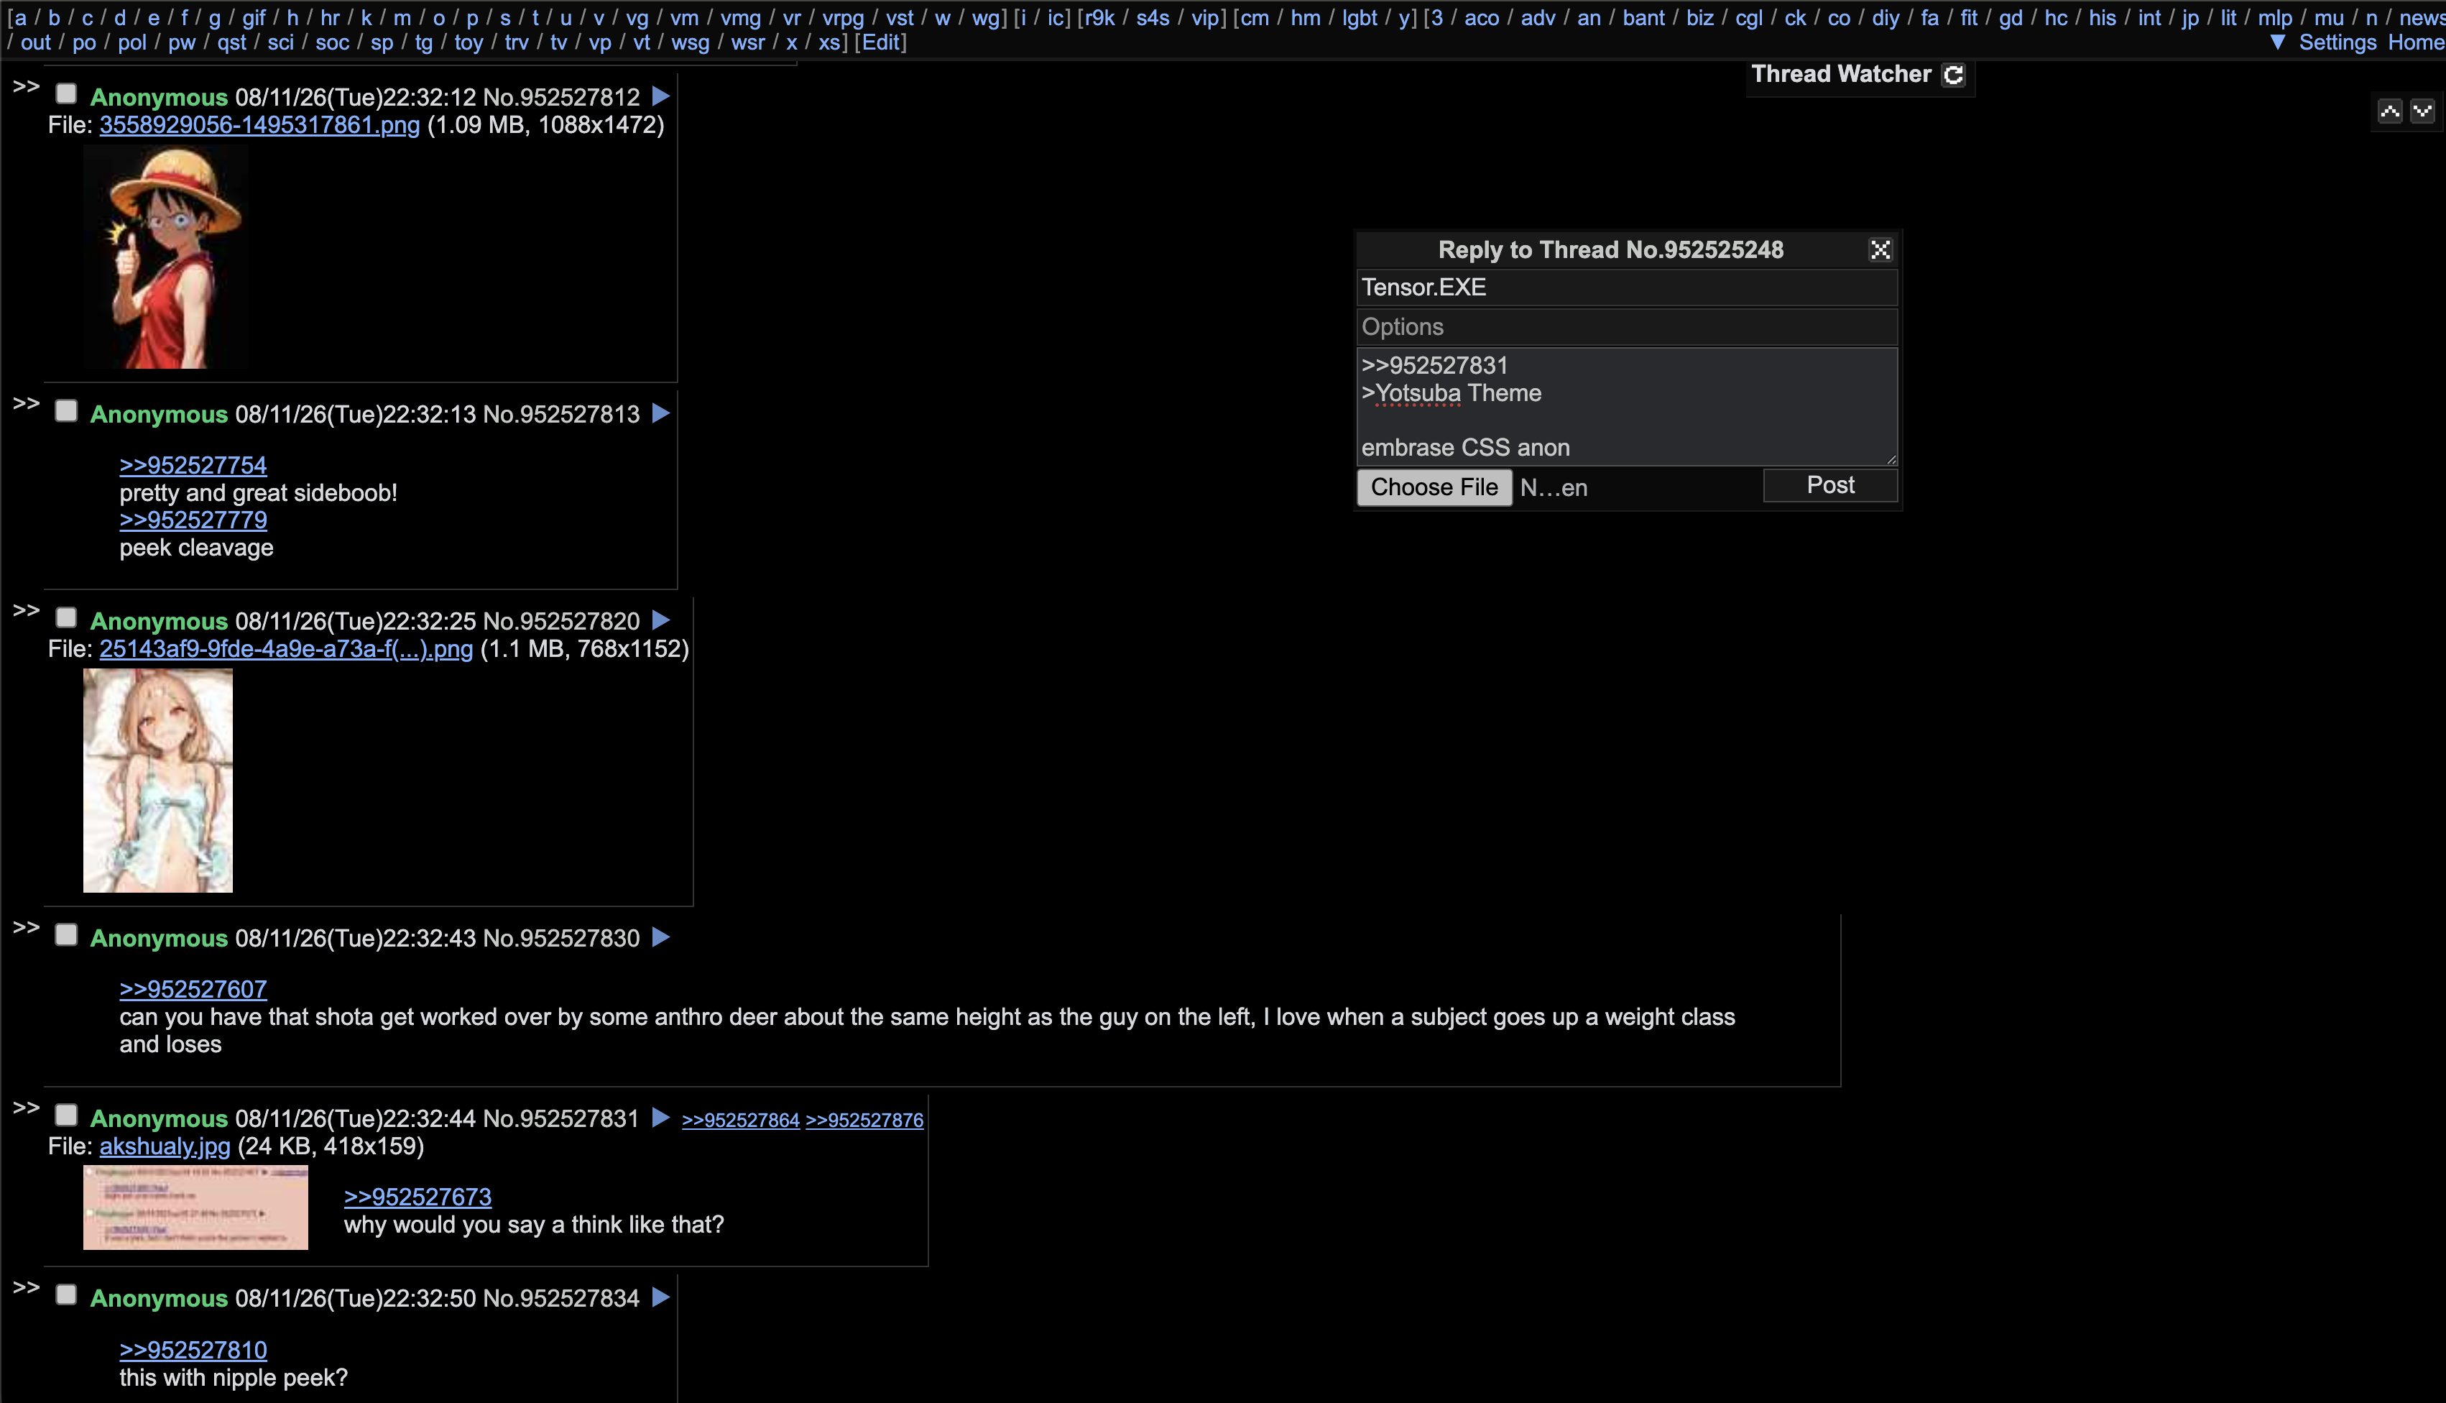Click the up-arrow icon at the page's right edge

[2390, 112]
